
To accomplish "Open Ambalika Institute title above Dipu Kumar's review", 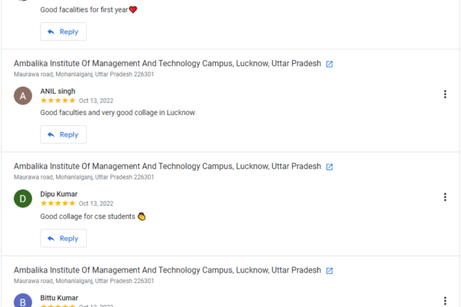I will click(167, 167).
